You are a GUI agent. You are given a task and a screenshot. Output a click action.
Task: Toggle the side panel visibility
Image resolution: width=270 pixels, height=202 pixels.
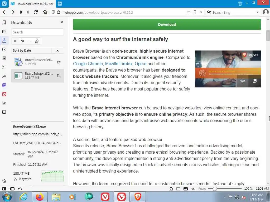(x=4, y=189)
